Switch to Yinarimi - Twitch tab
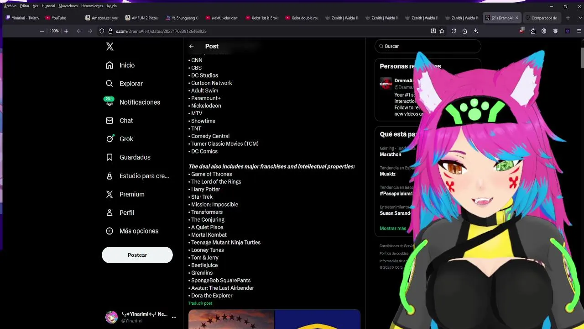 click(x=23, y=18)
